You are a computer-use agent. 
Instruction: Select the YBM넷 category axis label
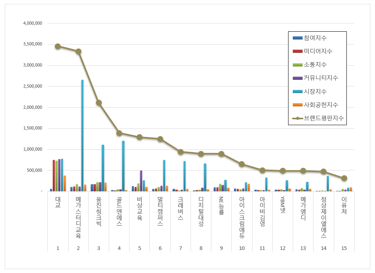tap(283, 205)
